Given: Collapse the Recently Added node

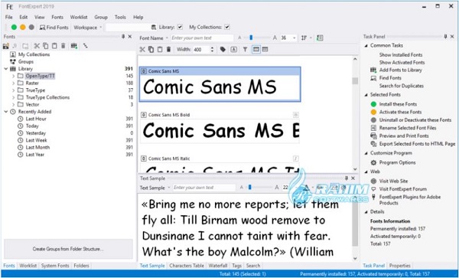Looking at the screenshot, I should pos(6,112).
